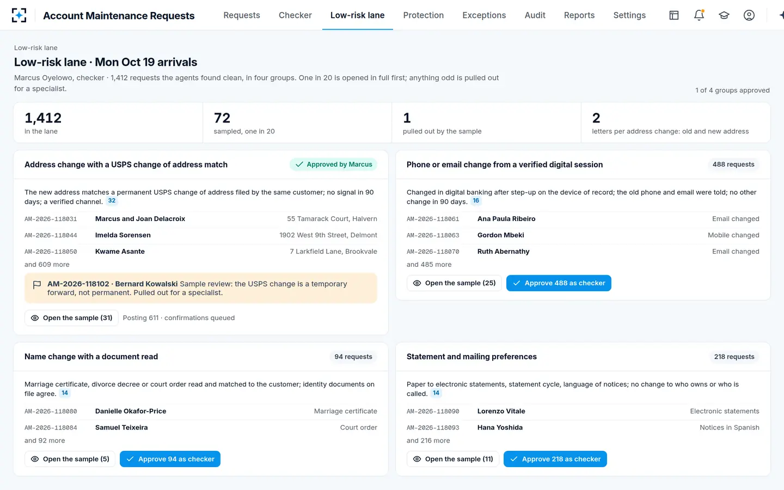The image size is (784, 490).
Task: Click Open the sample (5)
Action: 70,459
